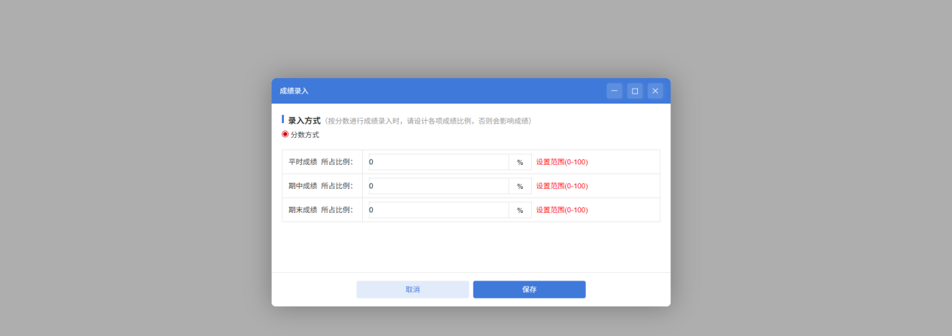Click the % suffix in 期中成绩 row
This screenshot has width=952, height=336.
(x=520, y=186)
